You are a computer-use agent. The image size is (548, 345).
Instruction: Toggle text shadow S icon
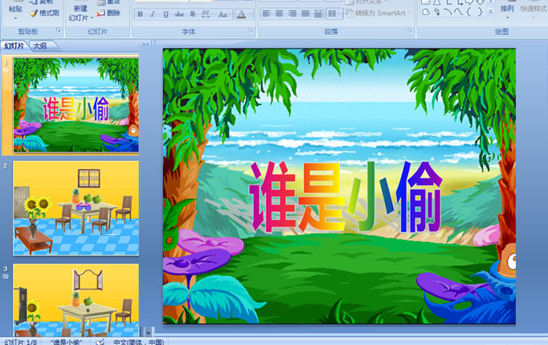pos(192,15)
